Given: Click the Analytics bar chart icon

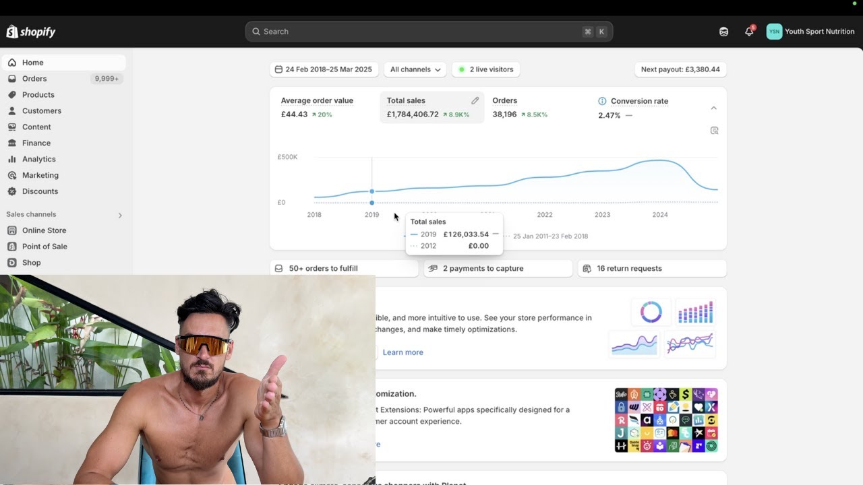Looking at the screenshot, I should tap(12, 159).
